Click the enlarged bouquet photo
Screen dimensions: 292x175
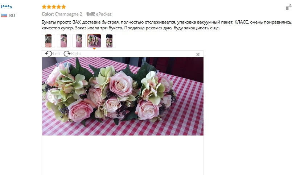[x=123, y=96]
